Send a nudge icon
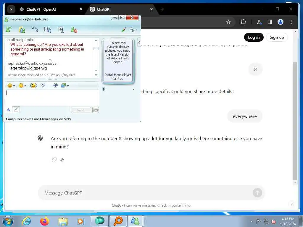 [x=33, y=85]
